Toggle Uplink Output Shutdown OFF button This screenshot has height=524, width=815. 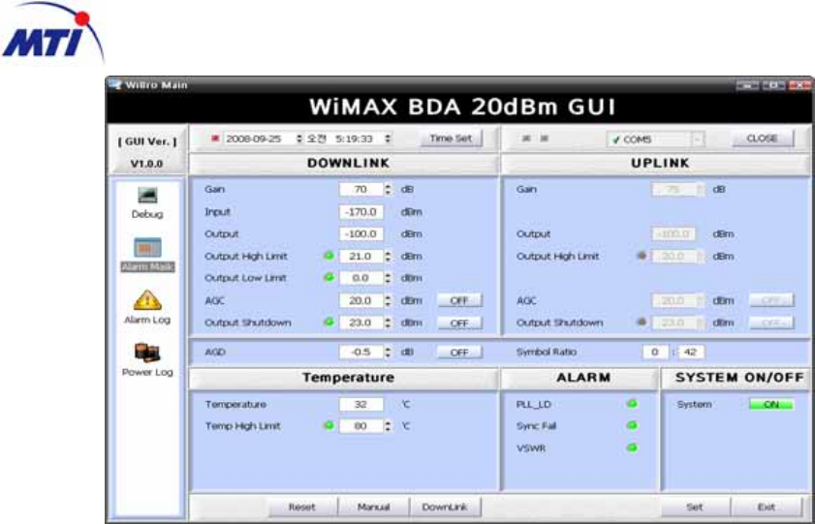[x=771, y=324]
